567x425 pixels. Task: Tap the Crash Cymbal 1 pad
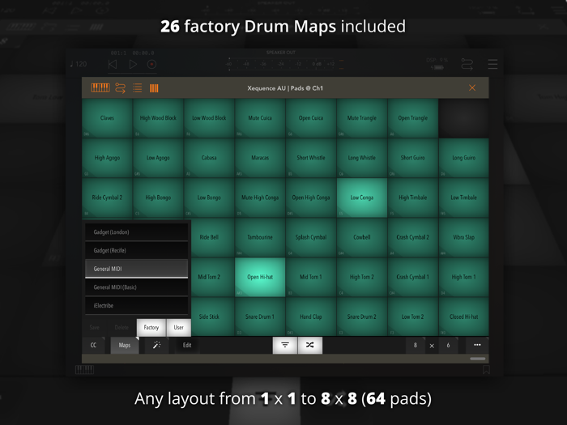click(x=412, y=277)
